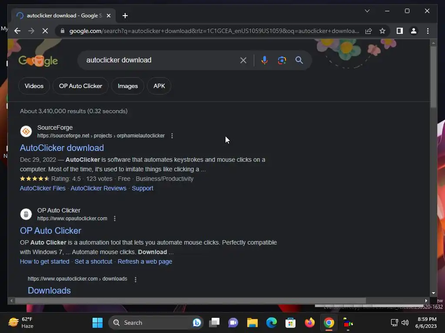Open the volume control in system tray

(405, 323)
